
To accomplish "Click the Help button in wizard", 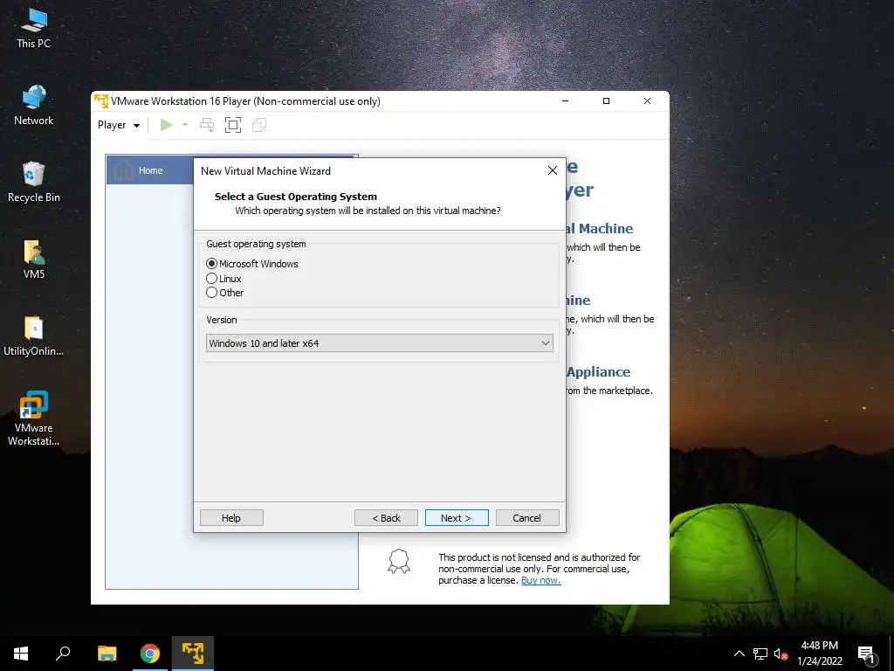I will 231,517.
